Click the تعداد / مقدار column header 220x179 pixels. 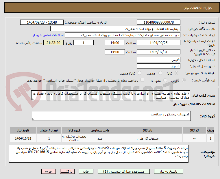pos(49,130)
